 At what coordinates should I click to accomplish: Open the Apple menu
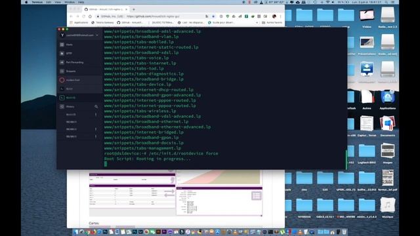coord(26,2)
